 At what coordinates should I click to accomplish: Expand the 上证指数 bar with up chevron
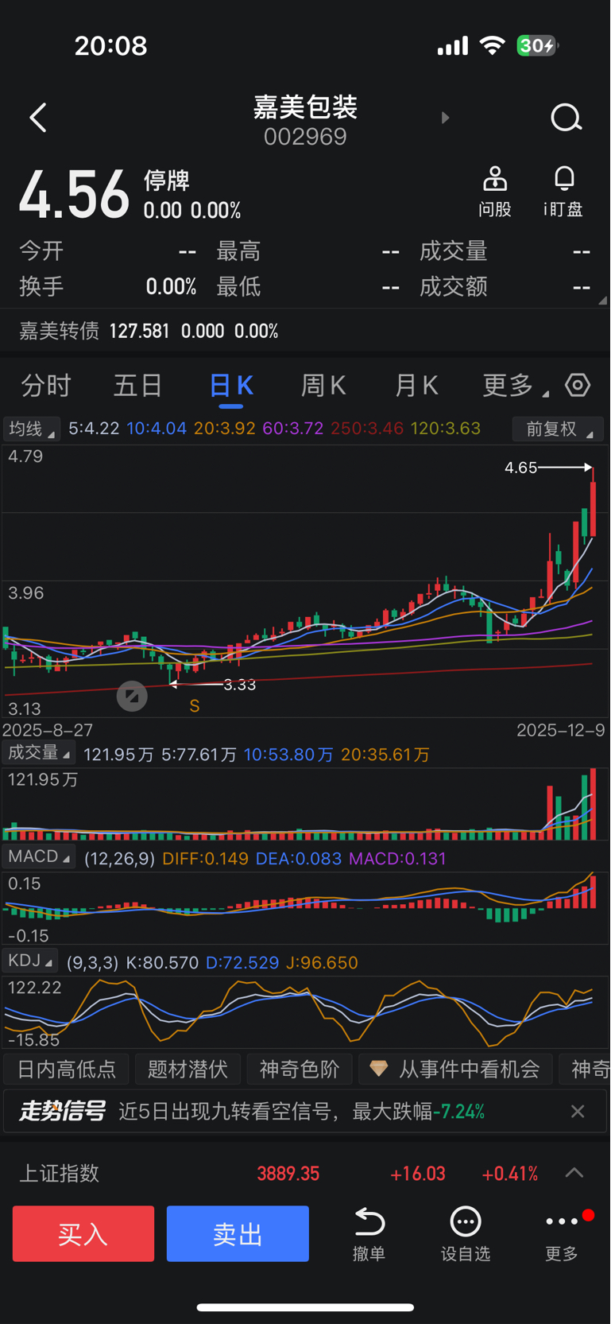click(574, 1173)
